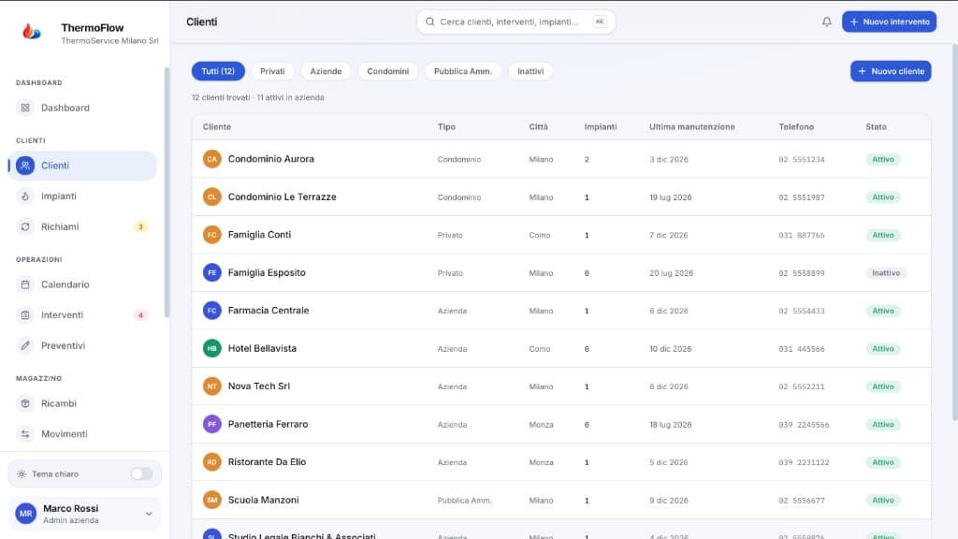Click the Impianti flame icon
The image size is (958, 539).
(25, 197)
